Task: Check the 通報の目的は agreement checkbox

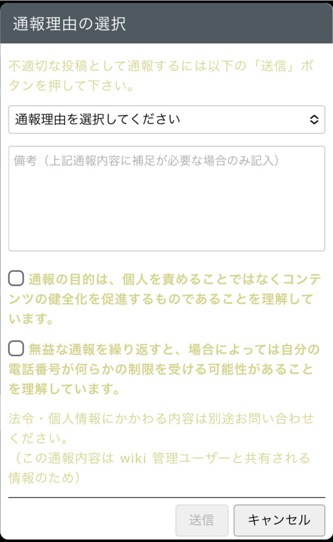Action: pyautogui.click(x=16, y=278)
